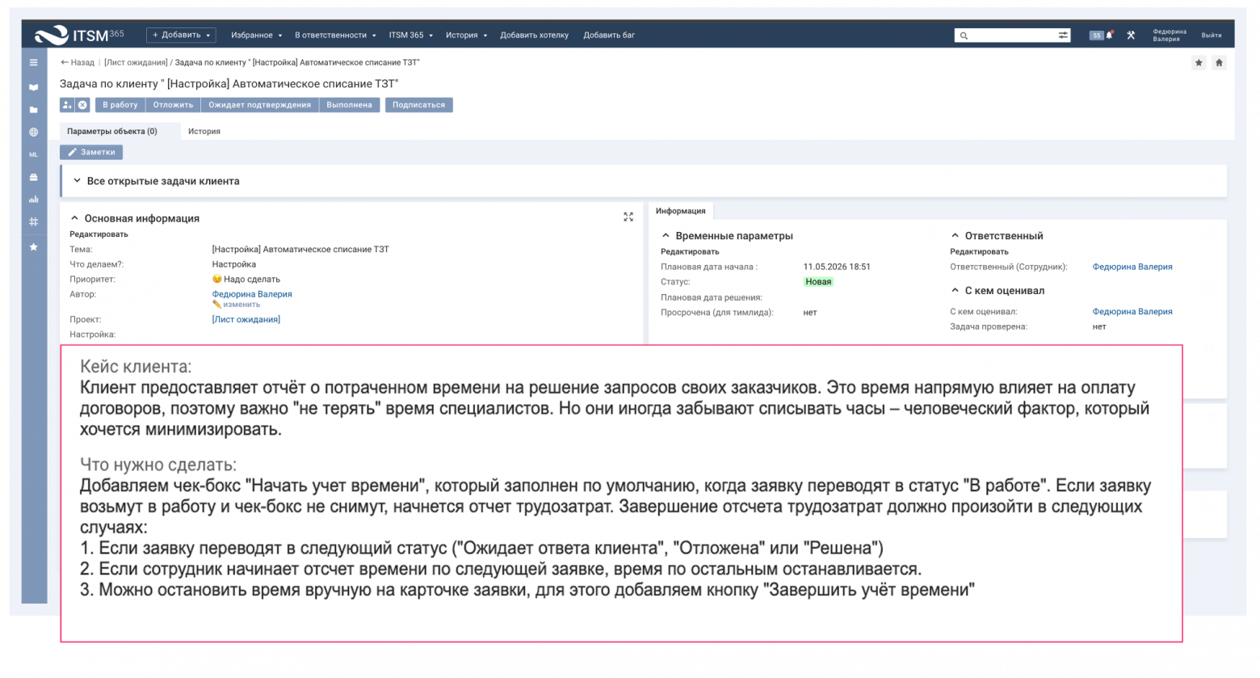Open the История dropdown in top bar
Viewport: 1260px width, 678px height.
pos(466,35)
